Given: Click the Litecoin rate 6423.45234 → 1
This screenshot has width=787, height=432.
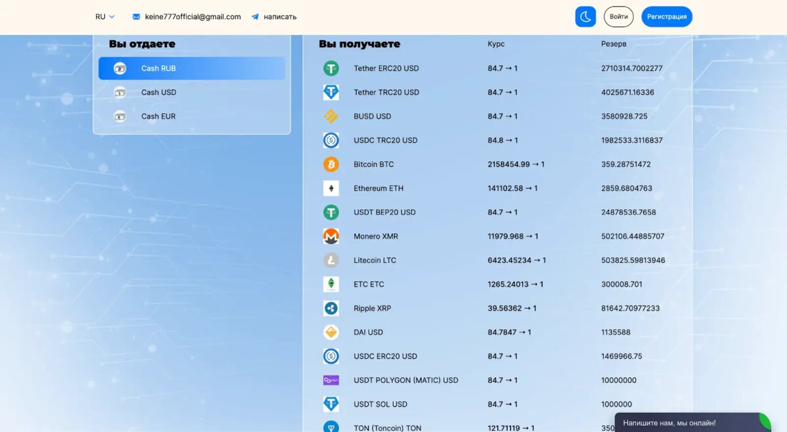Looking at the screenshot, I should pos(517,260).
